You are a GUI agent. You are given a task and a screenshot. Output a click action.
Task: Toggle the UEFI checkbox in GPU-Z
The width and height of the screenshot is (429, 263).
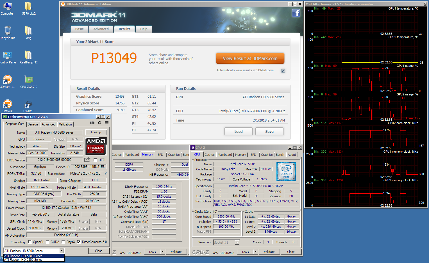click(96, 160)
